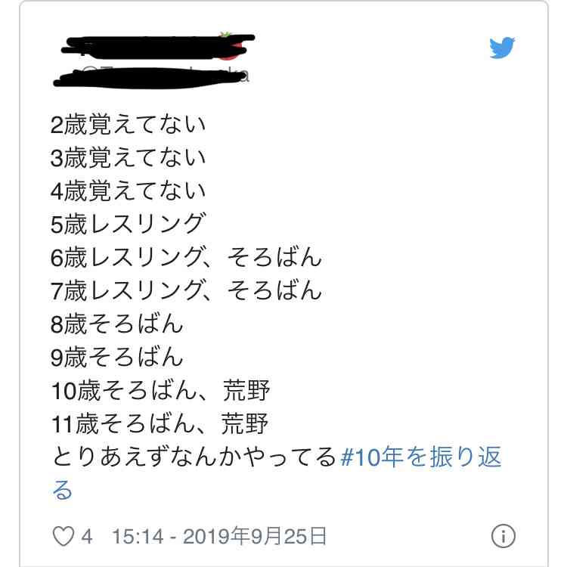Click the line 5歳レスリング
This screenshot has width=567, height=567.
coord(128,224)
